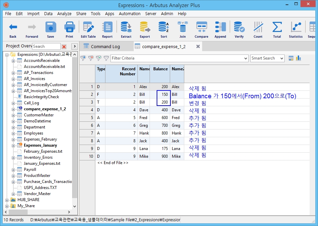Click the bar chart view icon
This screenshot has height=226, width=318.
[298, 58]
